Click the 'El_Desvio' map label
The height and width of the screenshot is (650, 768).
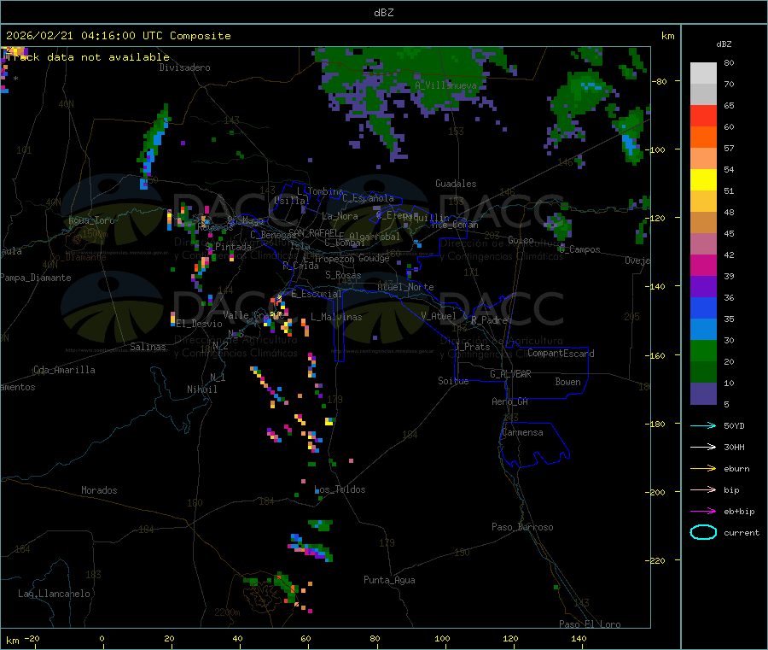[x=199, y=324]
